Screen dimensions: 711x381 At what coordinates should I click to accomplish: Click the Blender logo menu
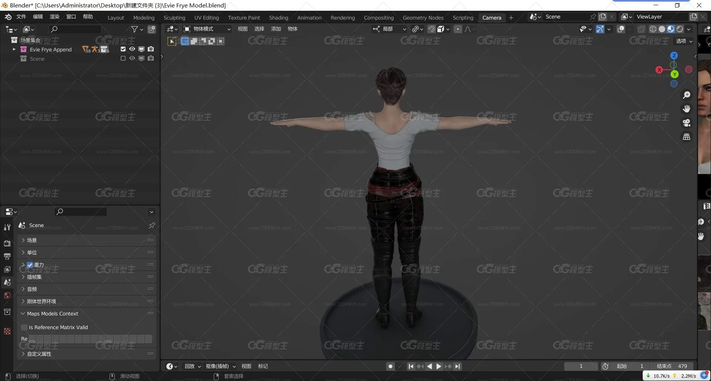click(8, 17)
